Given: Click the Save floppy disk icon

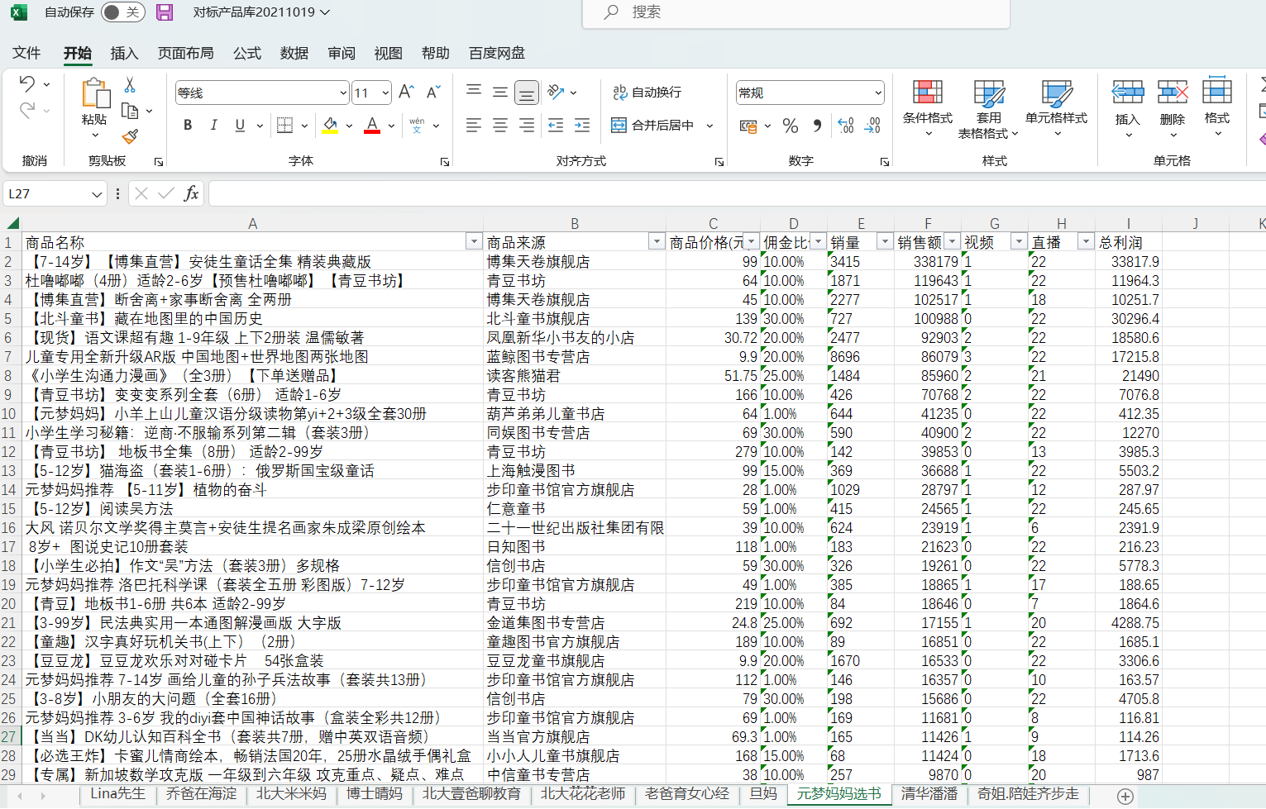Looking at the screenshot, I should coord(165,12).
